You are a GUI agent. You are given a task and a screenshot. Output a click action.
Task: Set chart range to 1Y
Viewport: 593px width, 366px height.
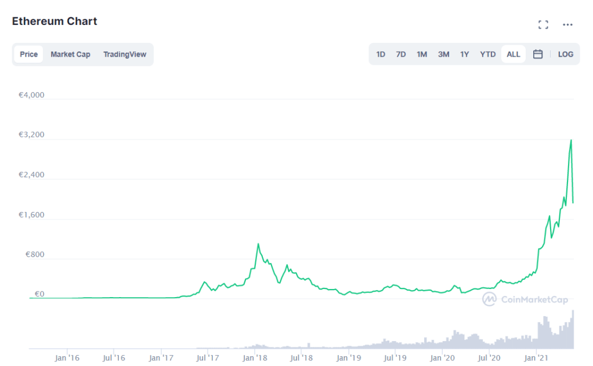(465, 54)
